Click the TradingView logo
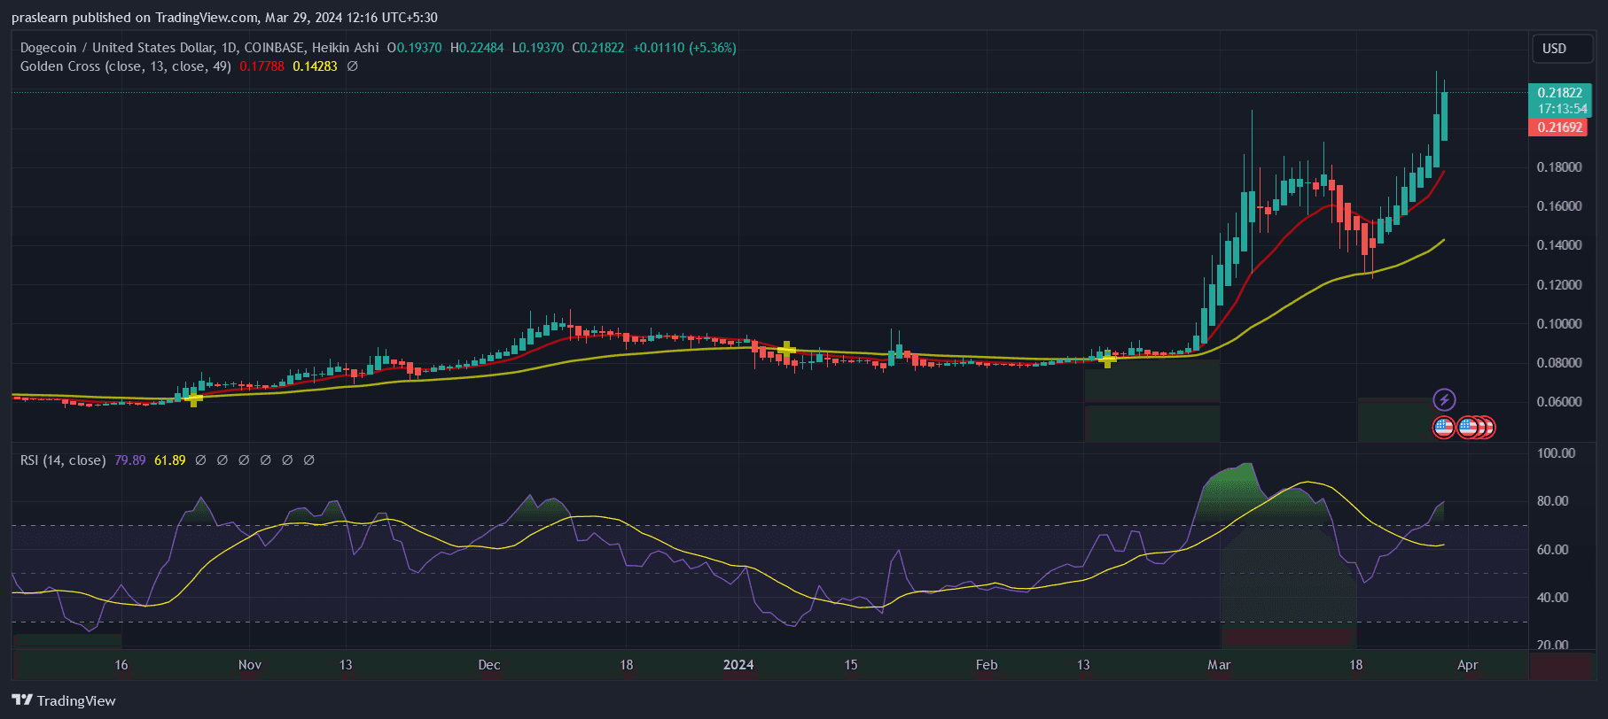The image size is (1608, 719). coord(64,700)
